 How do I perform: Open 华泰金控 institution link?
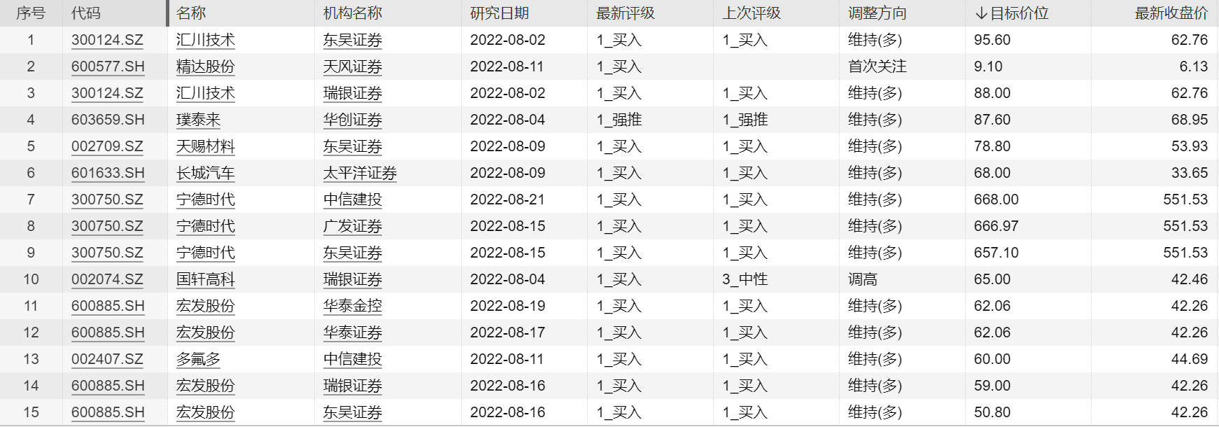(353, 306)
